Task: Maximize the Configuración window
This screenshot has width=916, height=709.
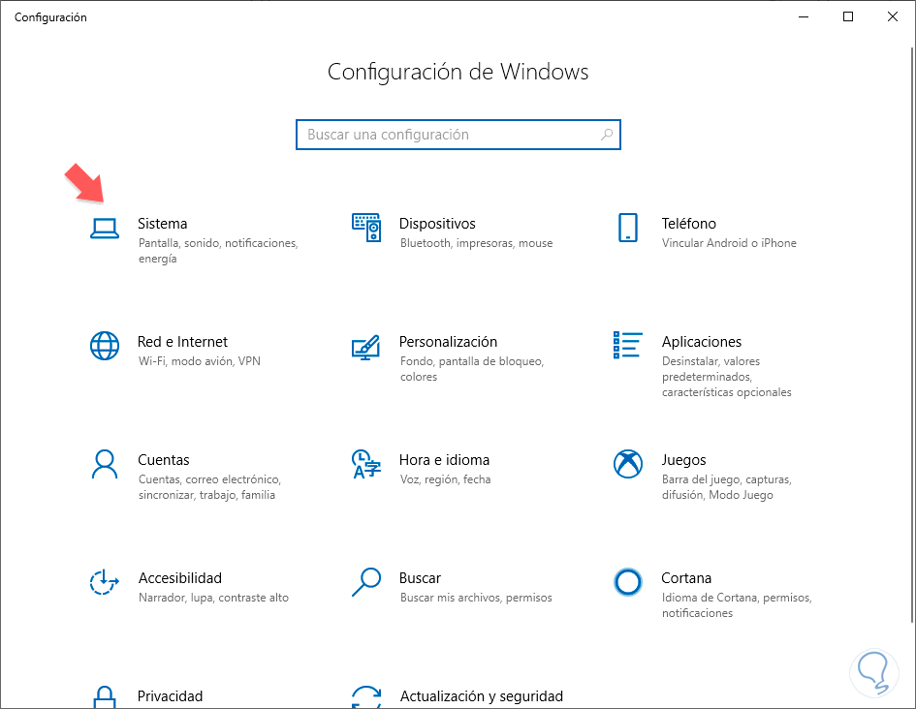Action: [x=848, y=16]
